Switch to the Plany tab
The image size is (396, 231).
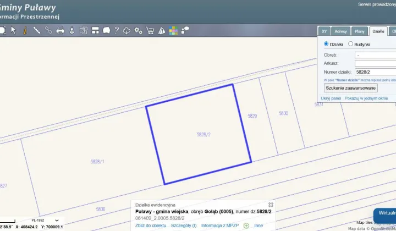[359, 31]
